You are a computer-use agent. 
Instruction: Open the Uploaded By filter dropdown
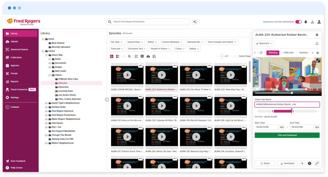click(195, 42)
